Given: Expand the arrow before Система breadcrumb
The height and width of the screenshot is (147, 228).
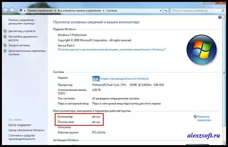Looking at the screenshot, I should [104, 11].
